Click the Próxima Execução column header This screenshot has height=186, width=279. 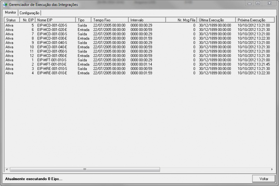(253, 20)
